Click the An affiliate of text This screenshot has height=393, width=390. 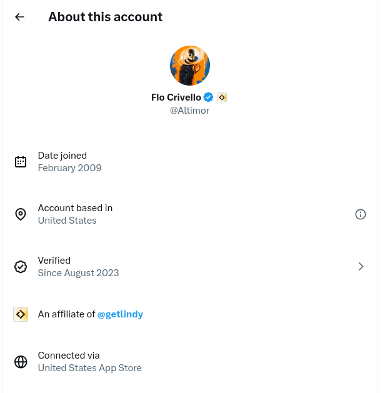(66, 314)
